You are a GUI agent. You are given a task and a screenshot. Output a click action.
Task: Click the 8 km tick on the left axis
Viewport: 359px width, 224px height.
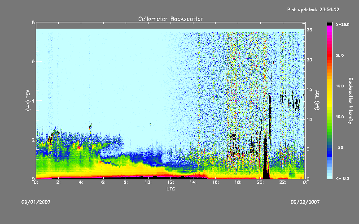pos(33,22)
